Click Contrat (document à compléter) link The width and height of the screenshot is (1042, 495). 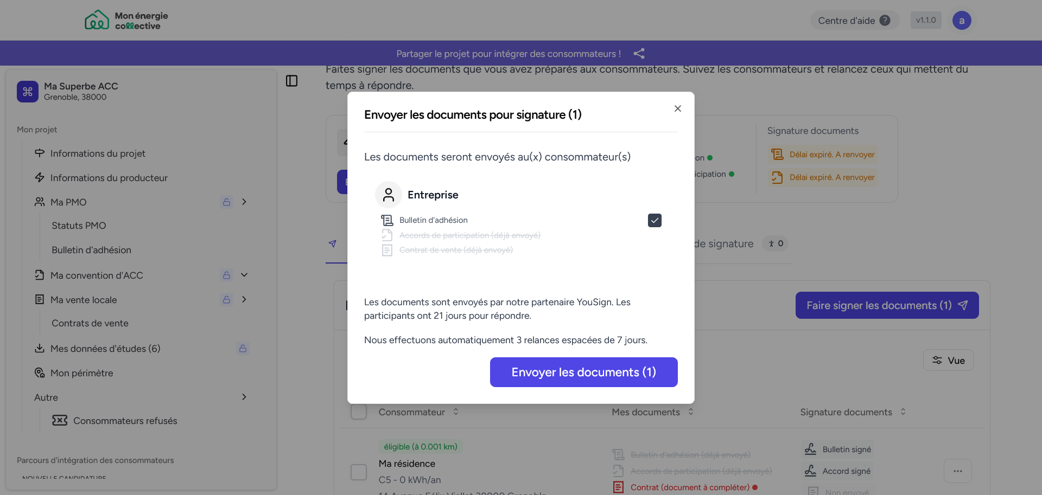(x=690, y=487)
